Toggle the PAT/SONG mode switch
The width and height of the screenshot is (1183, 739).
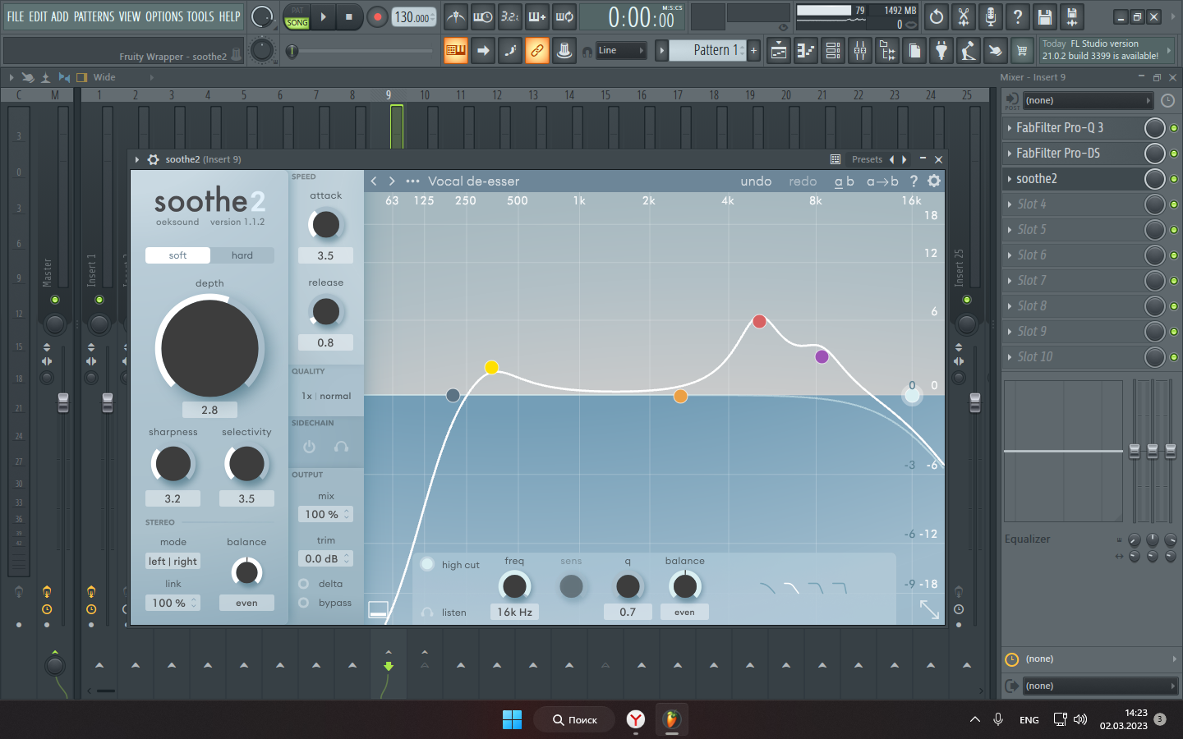pyautogui.click(x=297, y=16)
